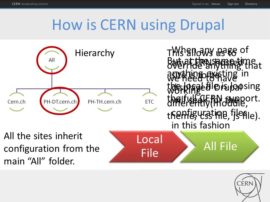Click the green All File arrow

[x=220, y=146]
